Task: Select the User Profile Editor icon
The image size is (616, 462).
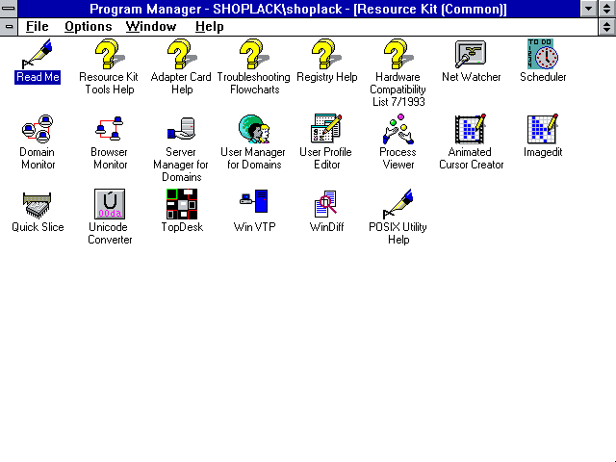Action: pyautogui.click(x=326, y=129)
